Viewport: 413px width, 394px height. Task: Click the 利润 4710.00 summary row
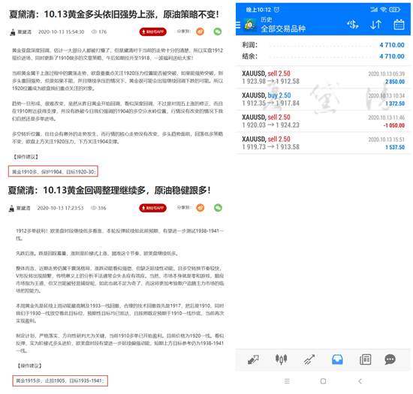click(323, 45)
